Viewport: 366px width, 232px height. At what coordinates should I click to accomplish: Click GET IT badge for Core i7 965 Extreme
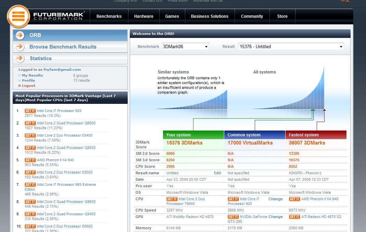30,185
